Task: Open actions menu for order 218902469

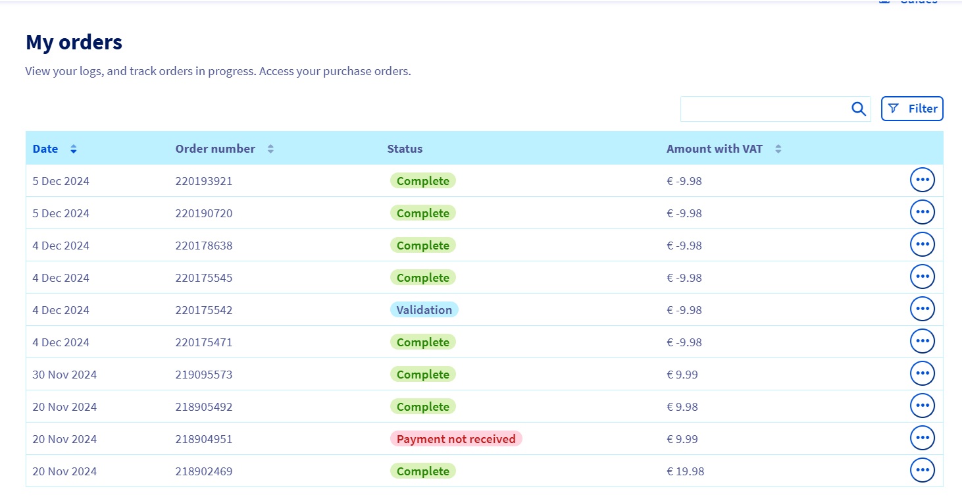Action: tap(922, 470)
